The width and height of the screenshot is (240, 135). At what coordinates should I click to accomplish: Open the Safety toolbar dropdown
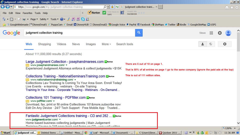pos(44,19)
